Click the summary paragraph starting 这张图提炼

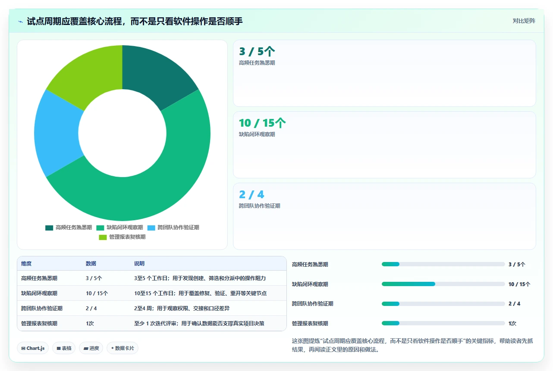412,345
